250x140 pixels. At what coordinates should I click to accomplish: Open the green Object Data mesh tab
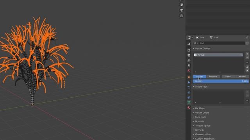pyautogui.click(x=189, y=103)
